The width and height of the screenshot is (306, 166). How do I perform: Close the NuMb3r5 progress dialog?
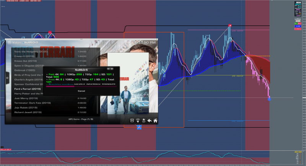110,69
